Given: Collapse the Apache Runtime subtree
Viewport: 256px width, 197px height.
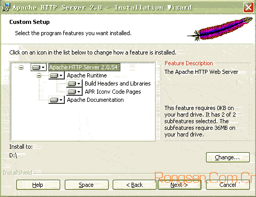Looking at the screenshot, I should coord(39,75).
